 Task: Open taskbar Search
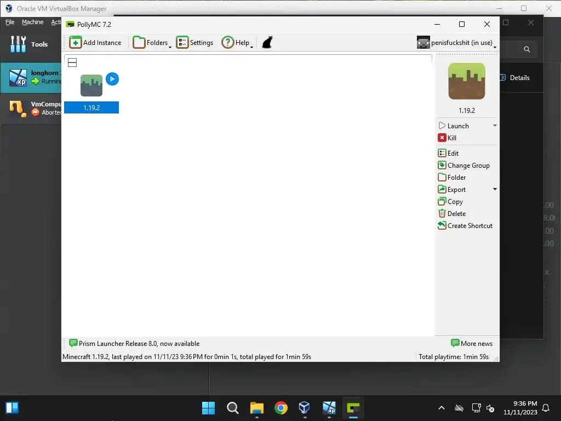[232, 408]
